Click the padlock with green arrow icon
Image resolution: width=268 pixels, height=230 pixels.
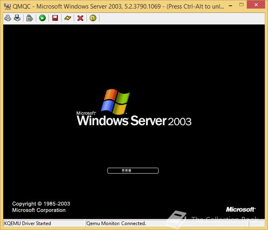tap(29, 18)
